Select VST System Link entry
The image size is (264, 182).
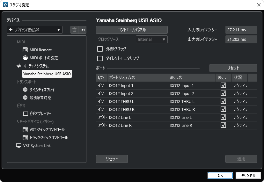(37, 145)
